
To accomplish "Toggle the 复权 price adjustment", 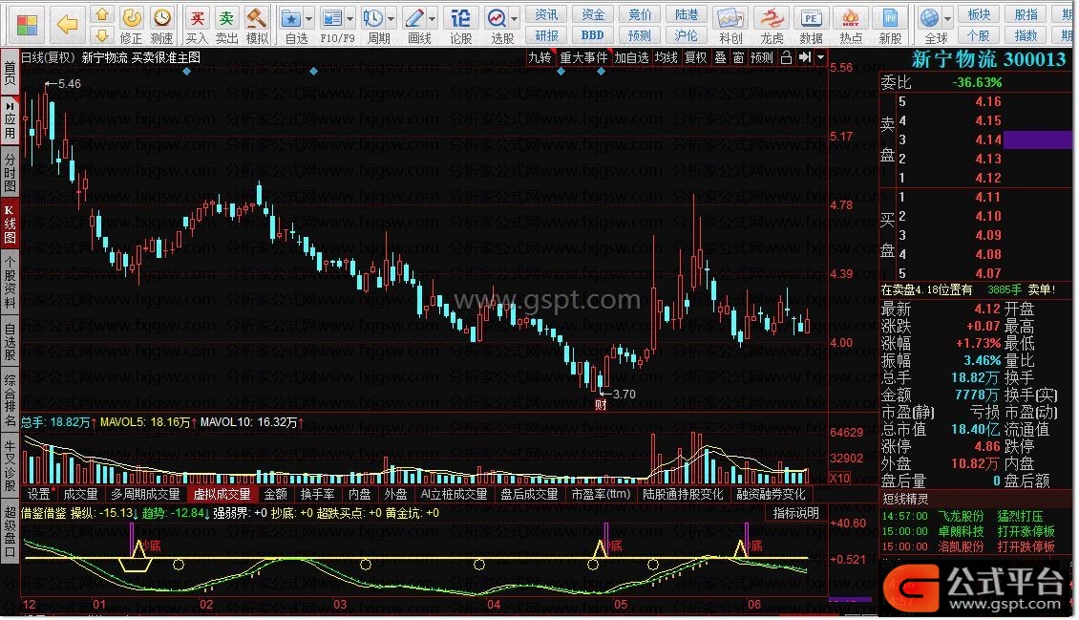I will (696, 58).
